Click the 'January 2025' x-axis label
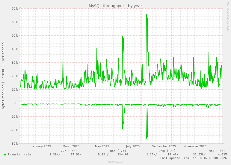This screenshot has width=231, height=165. (x=41, y=146)
